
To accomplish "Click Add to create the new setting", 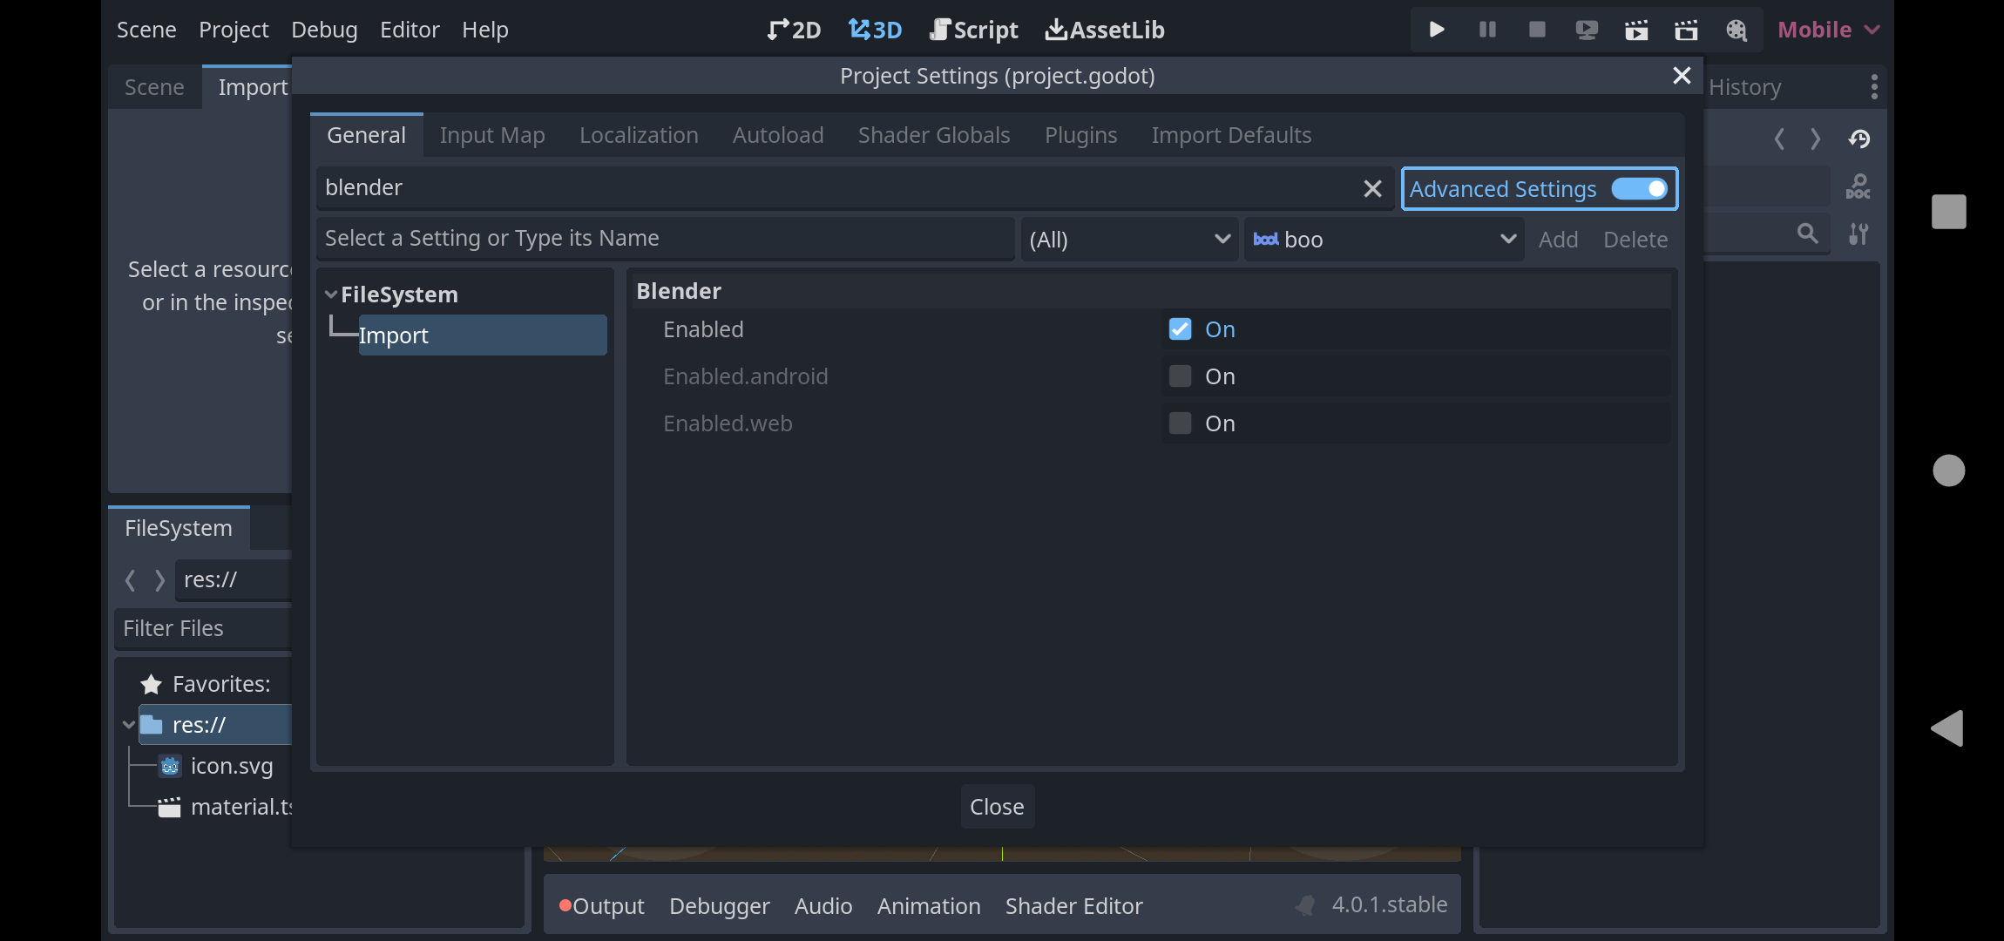I will 1558,239.
